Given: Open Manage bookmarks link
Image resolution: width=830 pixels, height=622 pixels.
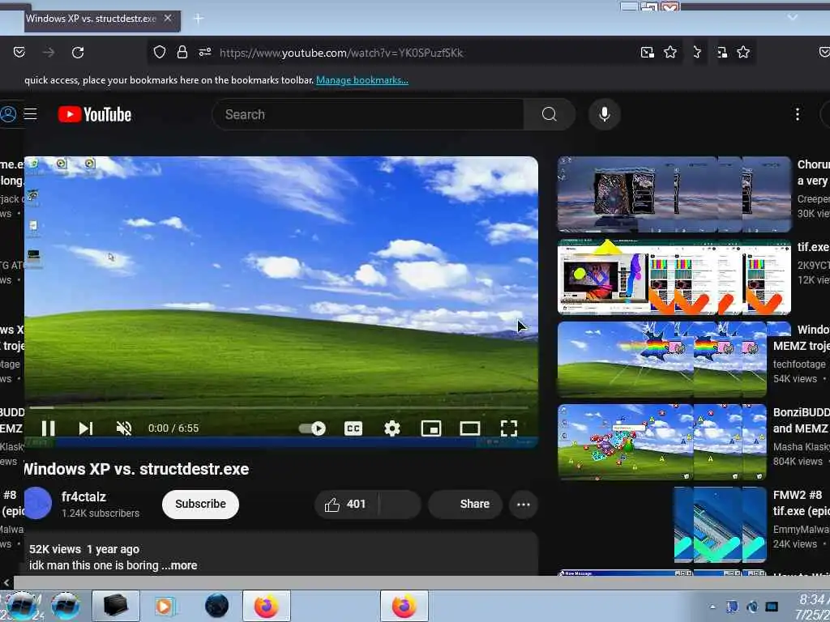Looking at the screenshot, I should click(362, 80).
